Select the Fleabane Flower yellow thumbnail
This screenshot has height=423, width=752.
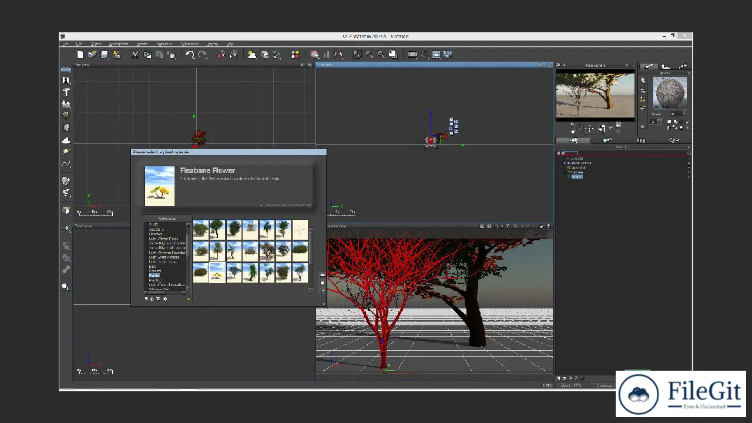tap(217, 273)
